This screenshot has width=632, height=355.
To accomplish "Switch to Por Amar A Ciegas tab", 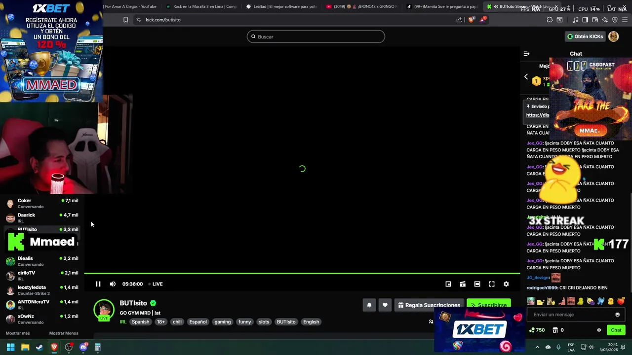I will (131, 6).
